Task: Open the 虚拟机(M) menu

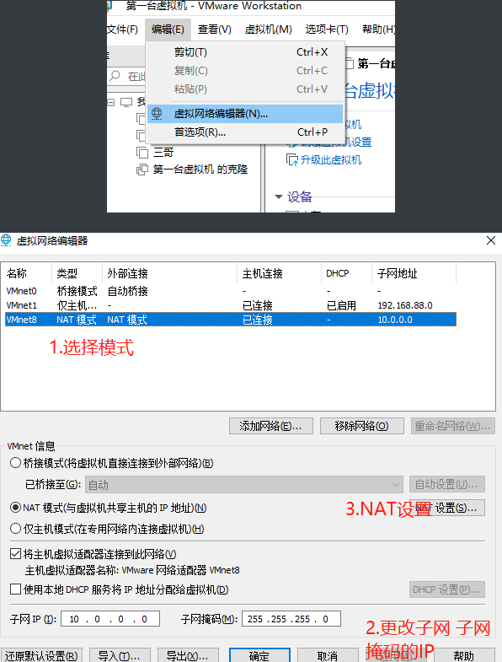Action: point(269,30)
